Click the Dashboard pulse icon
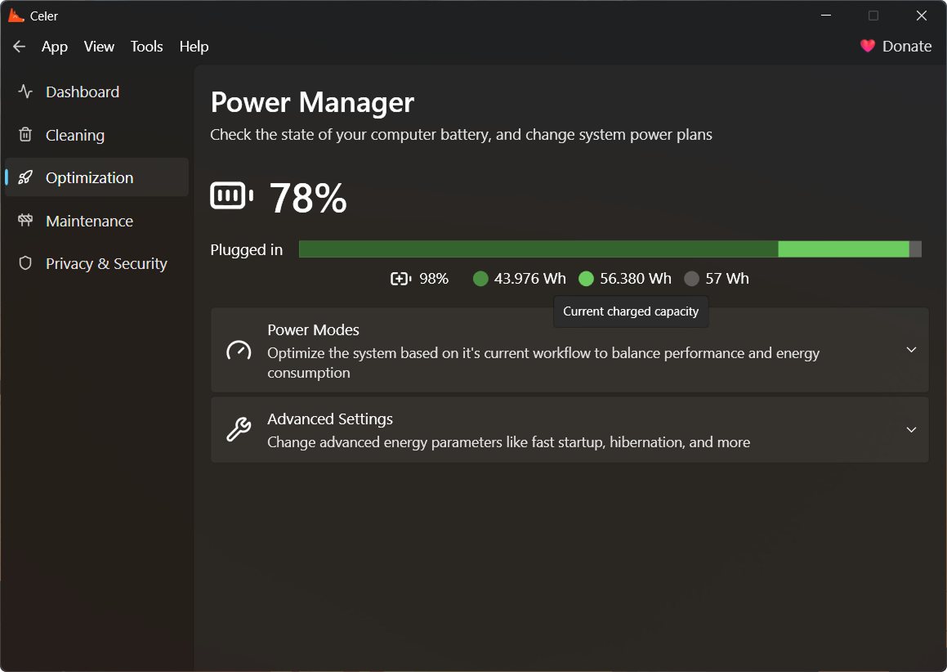Viewport: 947px width, 672px height. click(25, 92)
